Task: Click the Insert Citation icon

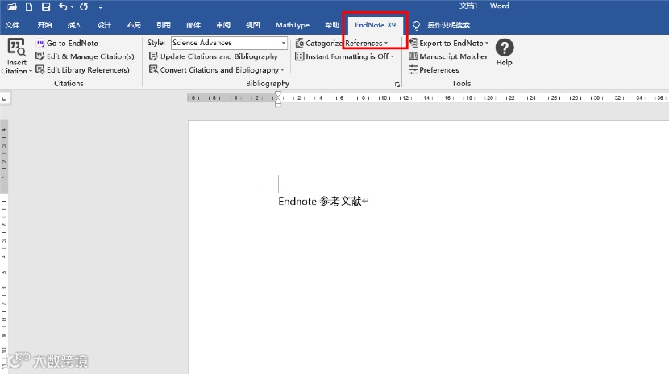Action: pyautogui.click(x=17, y=48)
